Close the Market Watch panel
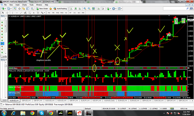The height and width of the screenshot is (116, 194). point(6,16)
